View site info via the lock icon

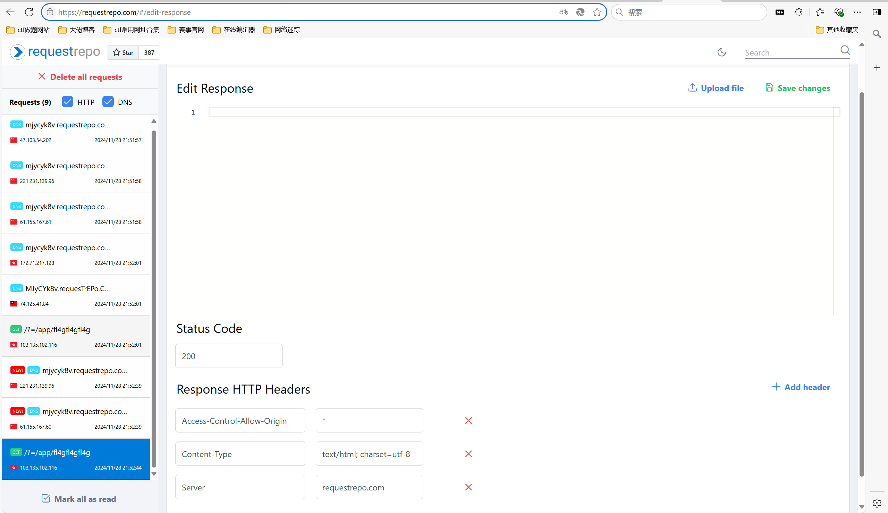[x=50, y=12]
